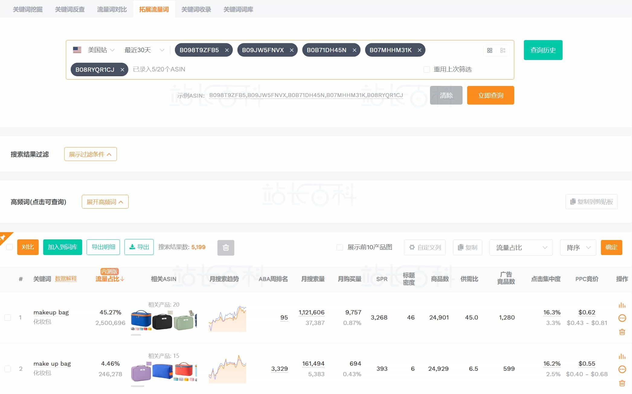The width and height of the screenshot is (632, 394).
Task: Click the 立即查询 search button
Action: point(490,95)
